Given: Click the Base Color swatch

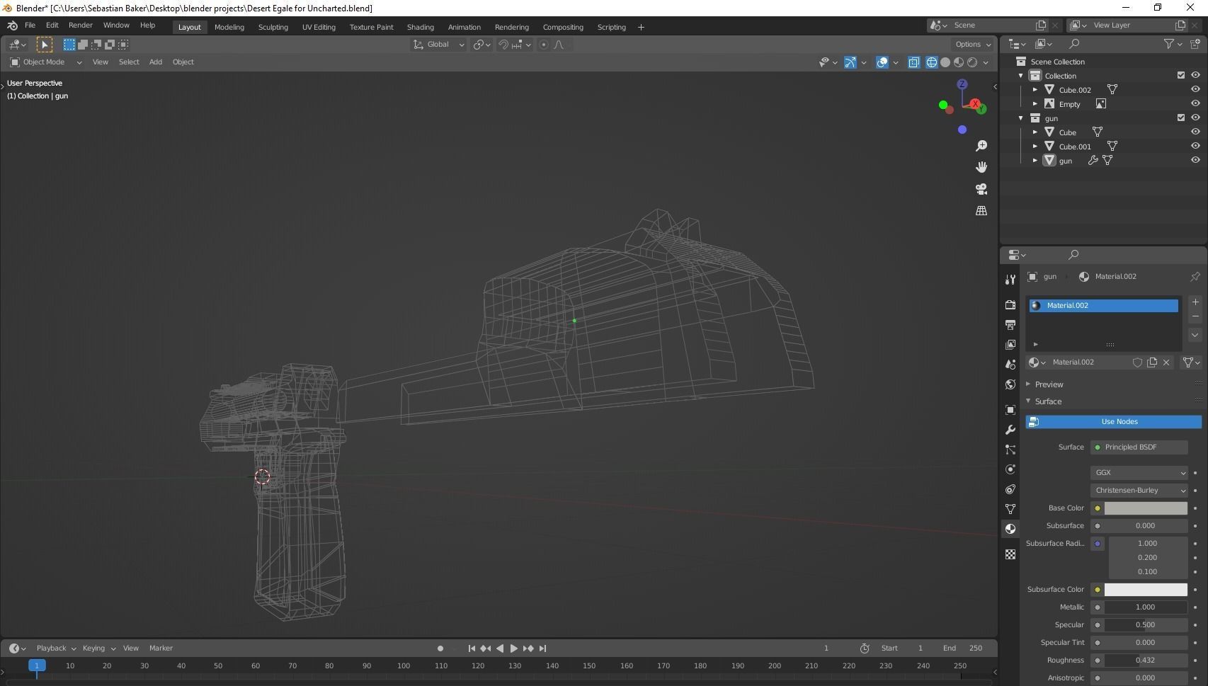Looking at the screenshot, I should coord(1146,508).
